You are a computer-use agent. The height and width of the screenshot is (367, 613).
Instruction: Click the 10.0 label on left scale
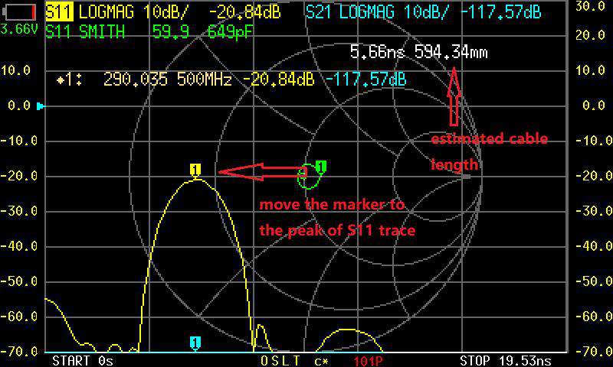click(x=15, y=70)
